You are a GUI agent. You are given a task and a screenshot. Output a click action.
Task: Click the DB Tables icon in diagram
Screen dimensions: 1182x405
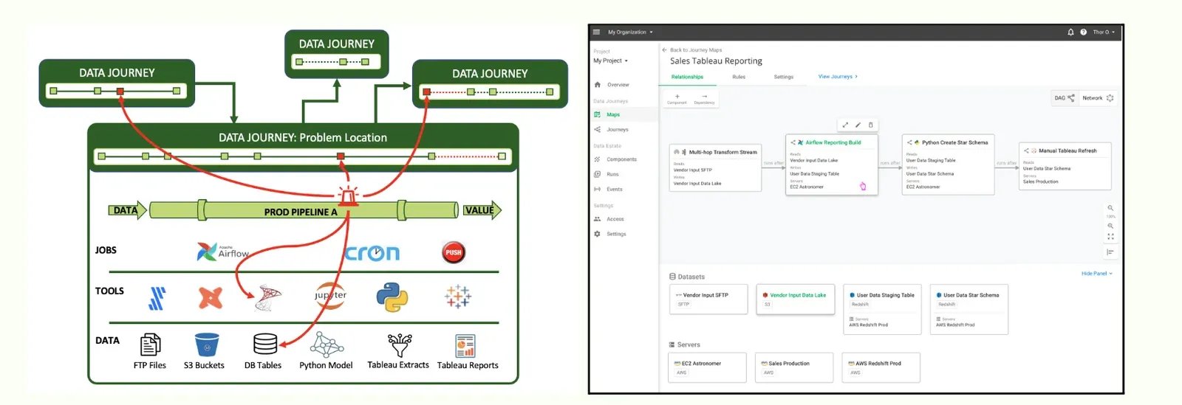[265, 345]
